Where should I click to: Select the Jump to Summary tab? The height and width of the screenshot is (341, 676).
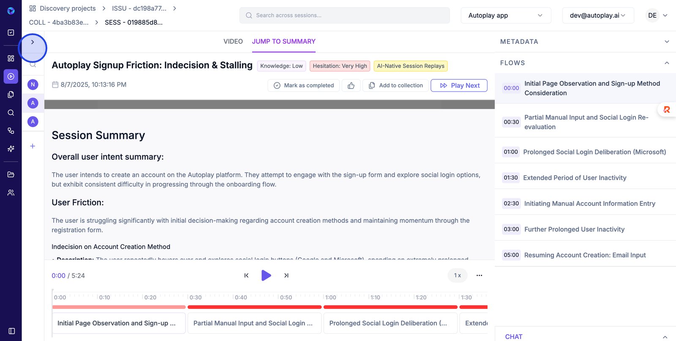283,41
